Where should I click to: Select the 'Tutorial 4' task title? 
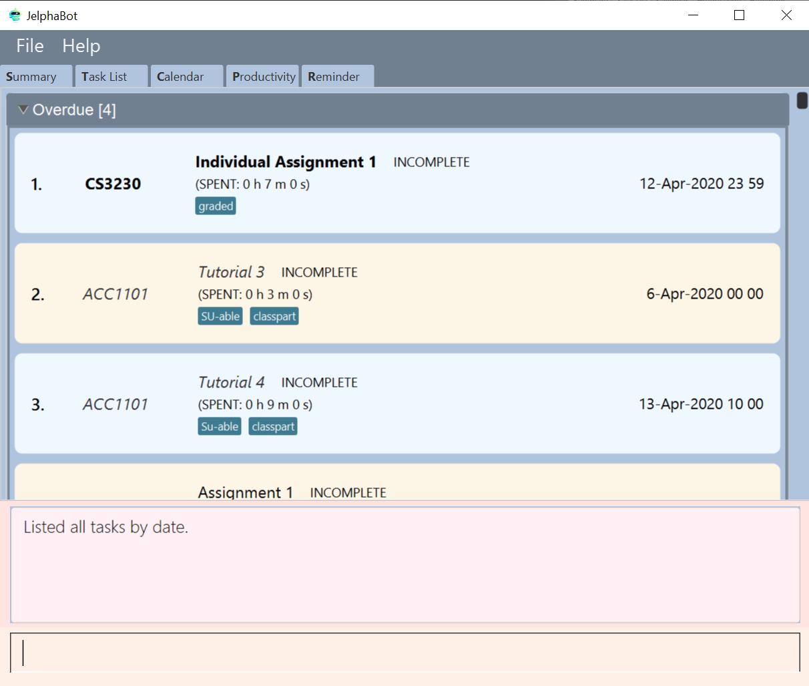(x=231, y=383)
